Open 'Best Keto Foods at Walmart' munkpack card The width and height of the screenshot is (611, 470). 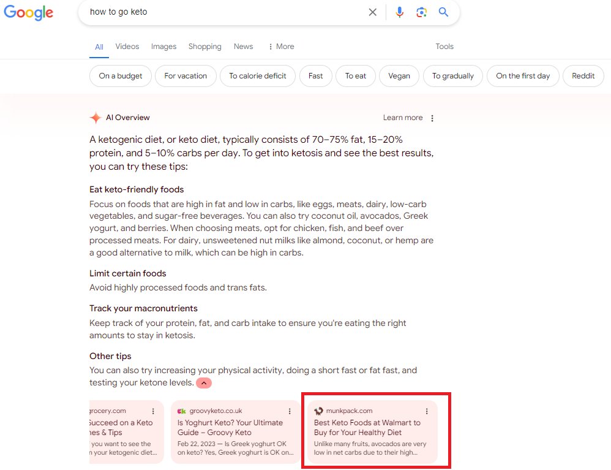[x=372, y=432]
